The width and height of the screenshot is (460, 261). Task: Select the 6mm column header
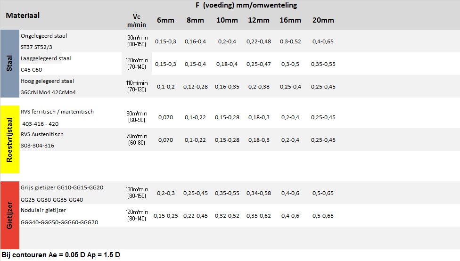click(165, 20)
